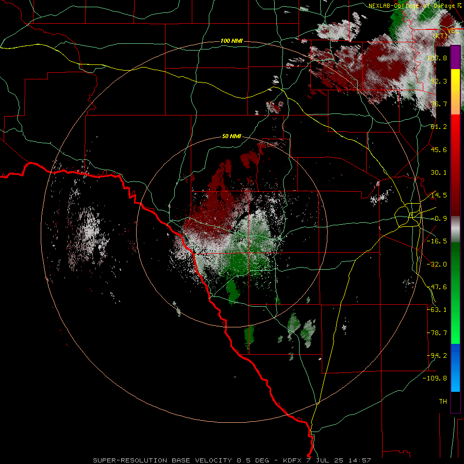Click the KDFX station identifier in caption
Image resolution: width=464 pixels, height=464 pixels.
click(292, 460)
